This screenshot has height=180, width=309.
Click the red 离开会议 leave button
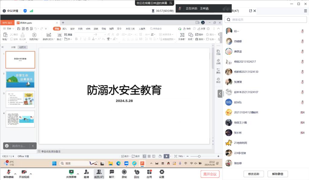click(210, 174)
